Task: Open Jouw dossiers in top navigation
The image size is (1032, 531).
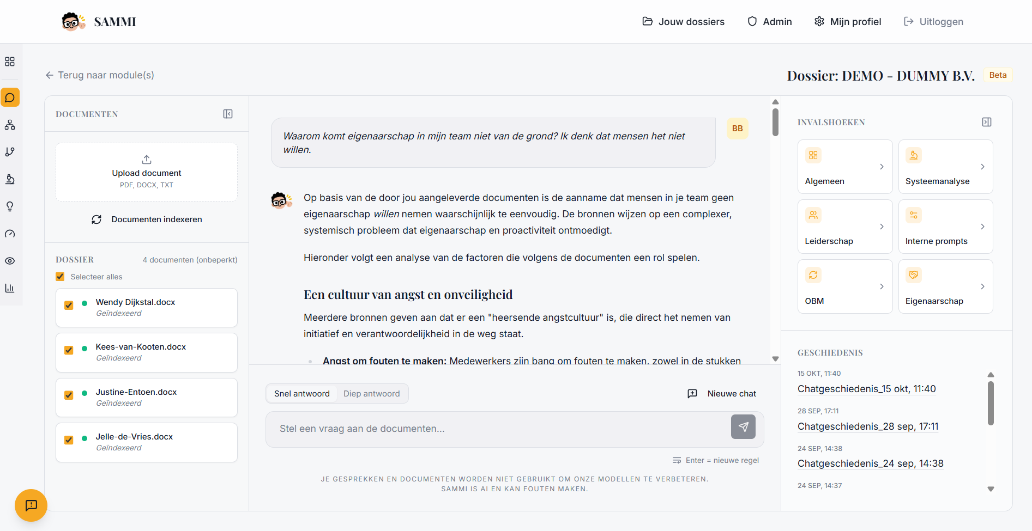Action: tap(684, 22)
